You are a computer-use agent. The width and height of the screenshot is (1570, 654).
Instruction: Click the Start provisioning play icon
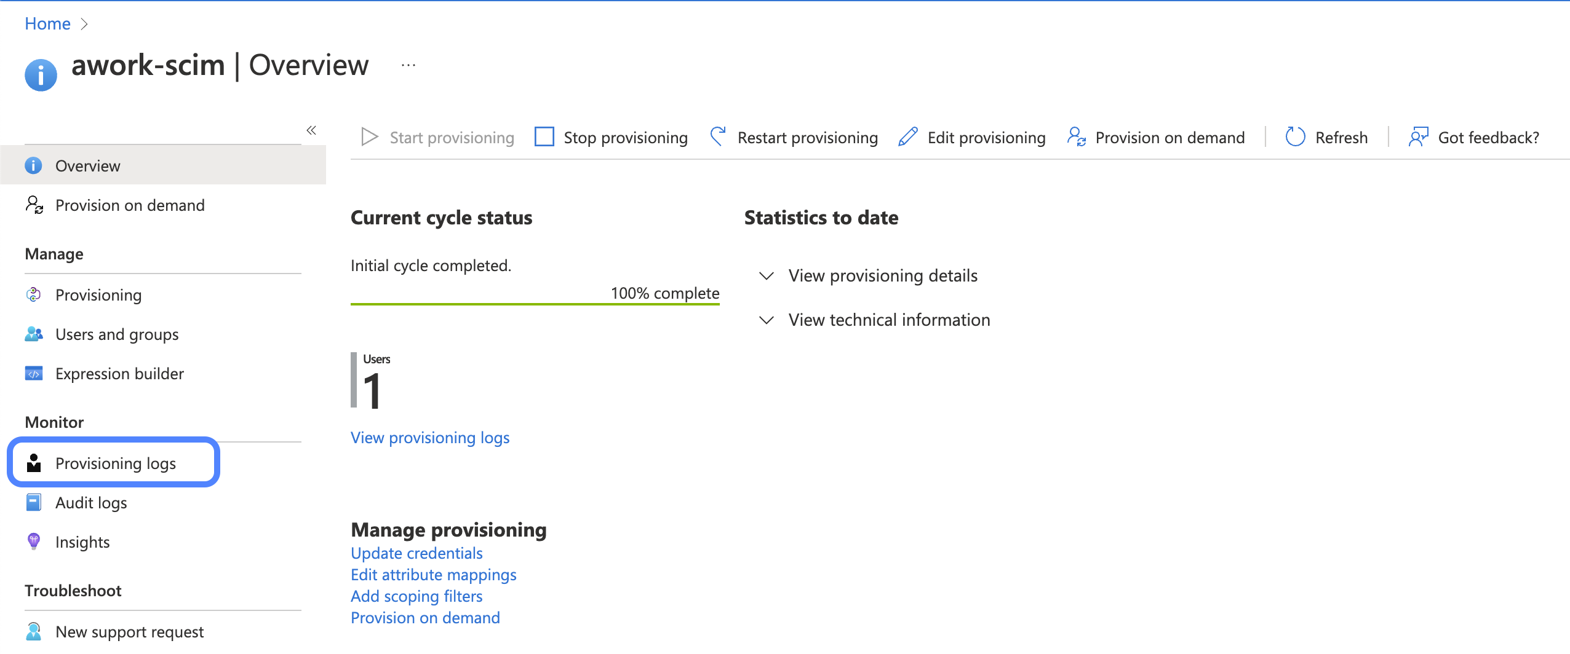click(370, 137)
